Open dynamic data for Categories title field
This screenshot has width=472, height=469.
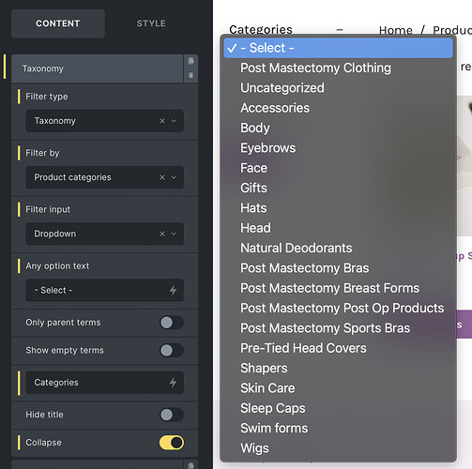173,382
